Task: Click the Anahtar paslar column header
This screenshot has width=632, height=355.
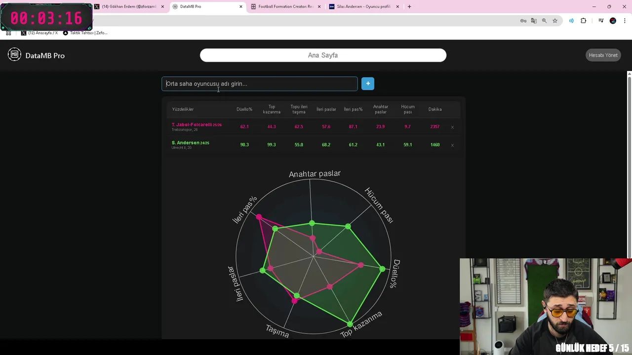Action: click(381, 109)
